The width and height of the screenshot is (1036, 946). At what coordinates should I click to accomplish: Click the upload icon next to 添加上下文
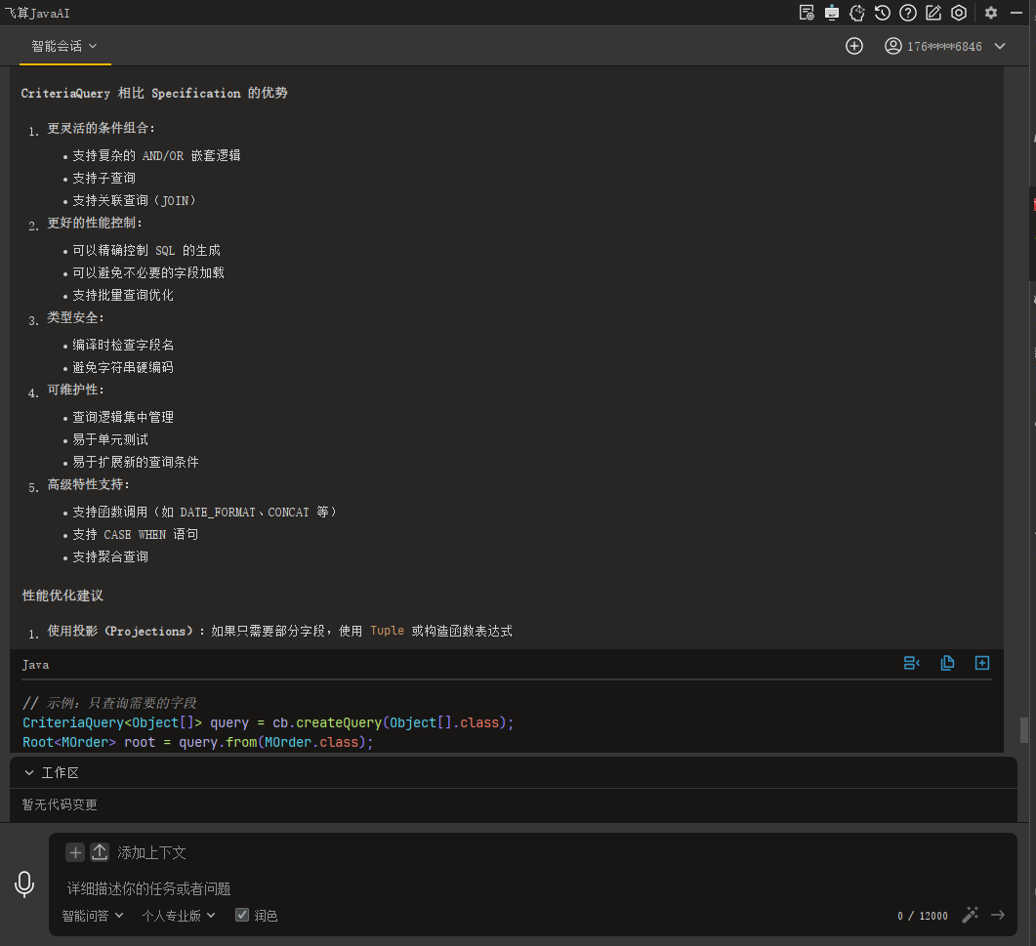pyautogui.click(x=100, y=852)
